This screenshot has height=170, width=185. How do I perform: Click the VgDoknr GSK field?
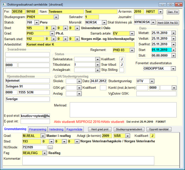coord(156,94)
